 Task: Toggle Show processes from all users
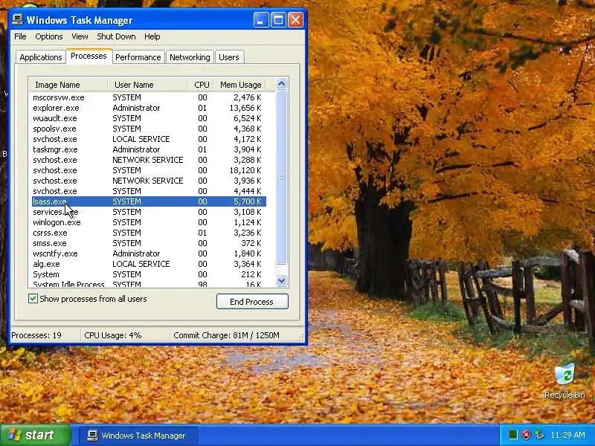33,299
